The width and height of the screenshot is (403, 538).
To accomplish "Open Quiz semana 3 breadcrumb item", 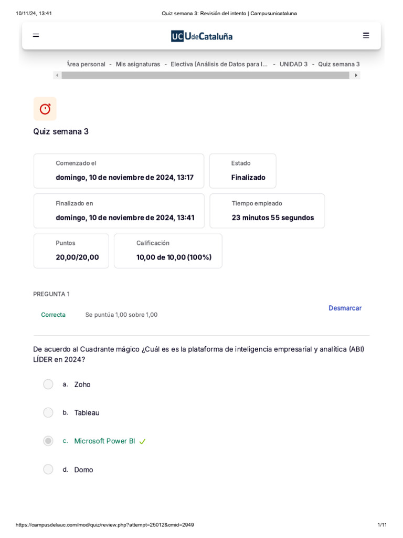I will (x=338, y=64).
